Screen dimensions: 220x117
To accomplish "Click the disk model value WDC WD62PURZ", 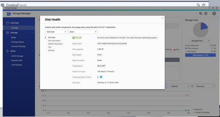I will [112, 44].
